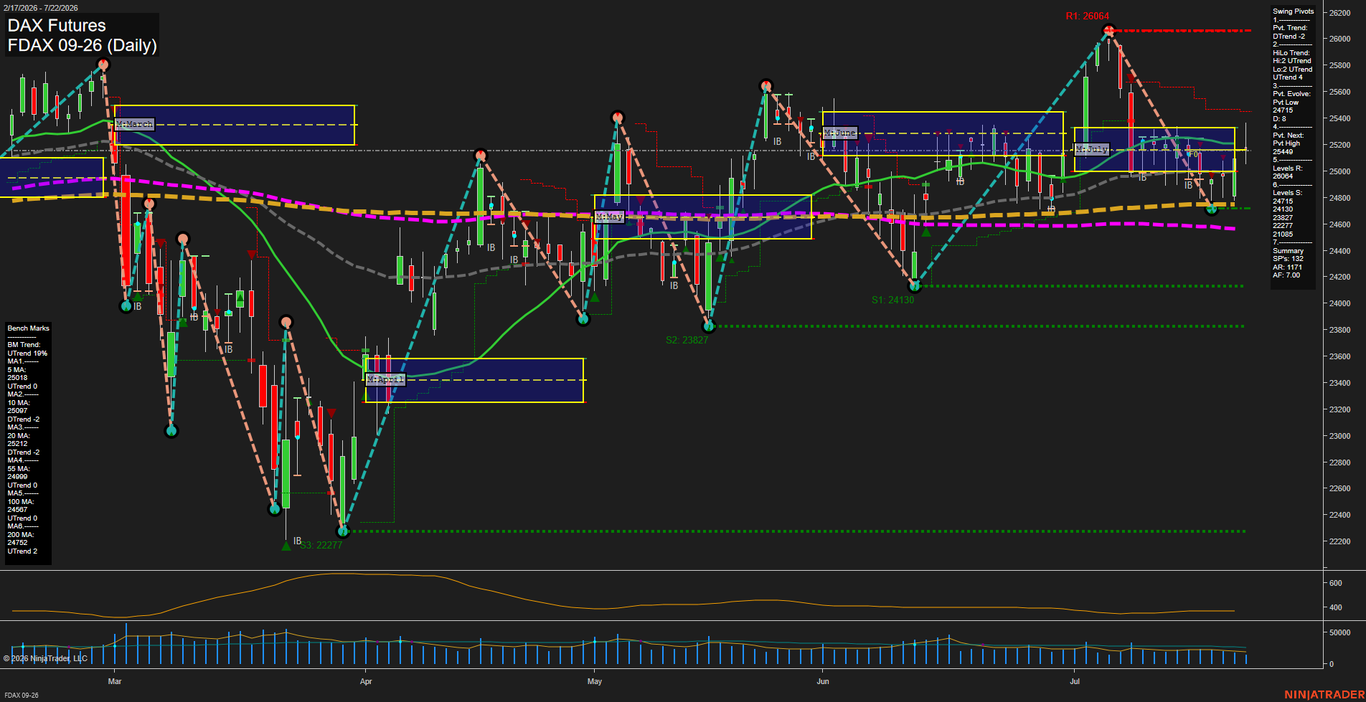This screenshot has height=702, width=1366.
Task: Click the '55 MA:' entry in Bench Marks
Action: coord(19,469)
